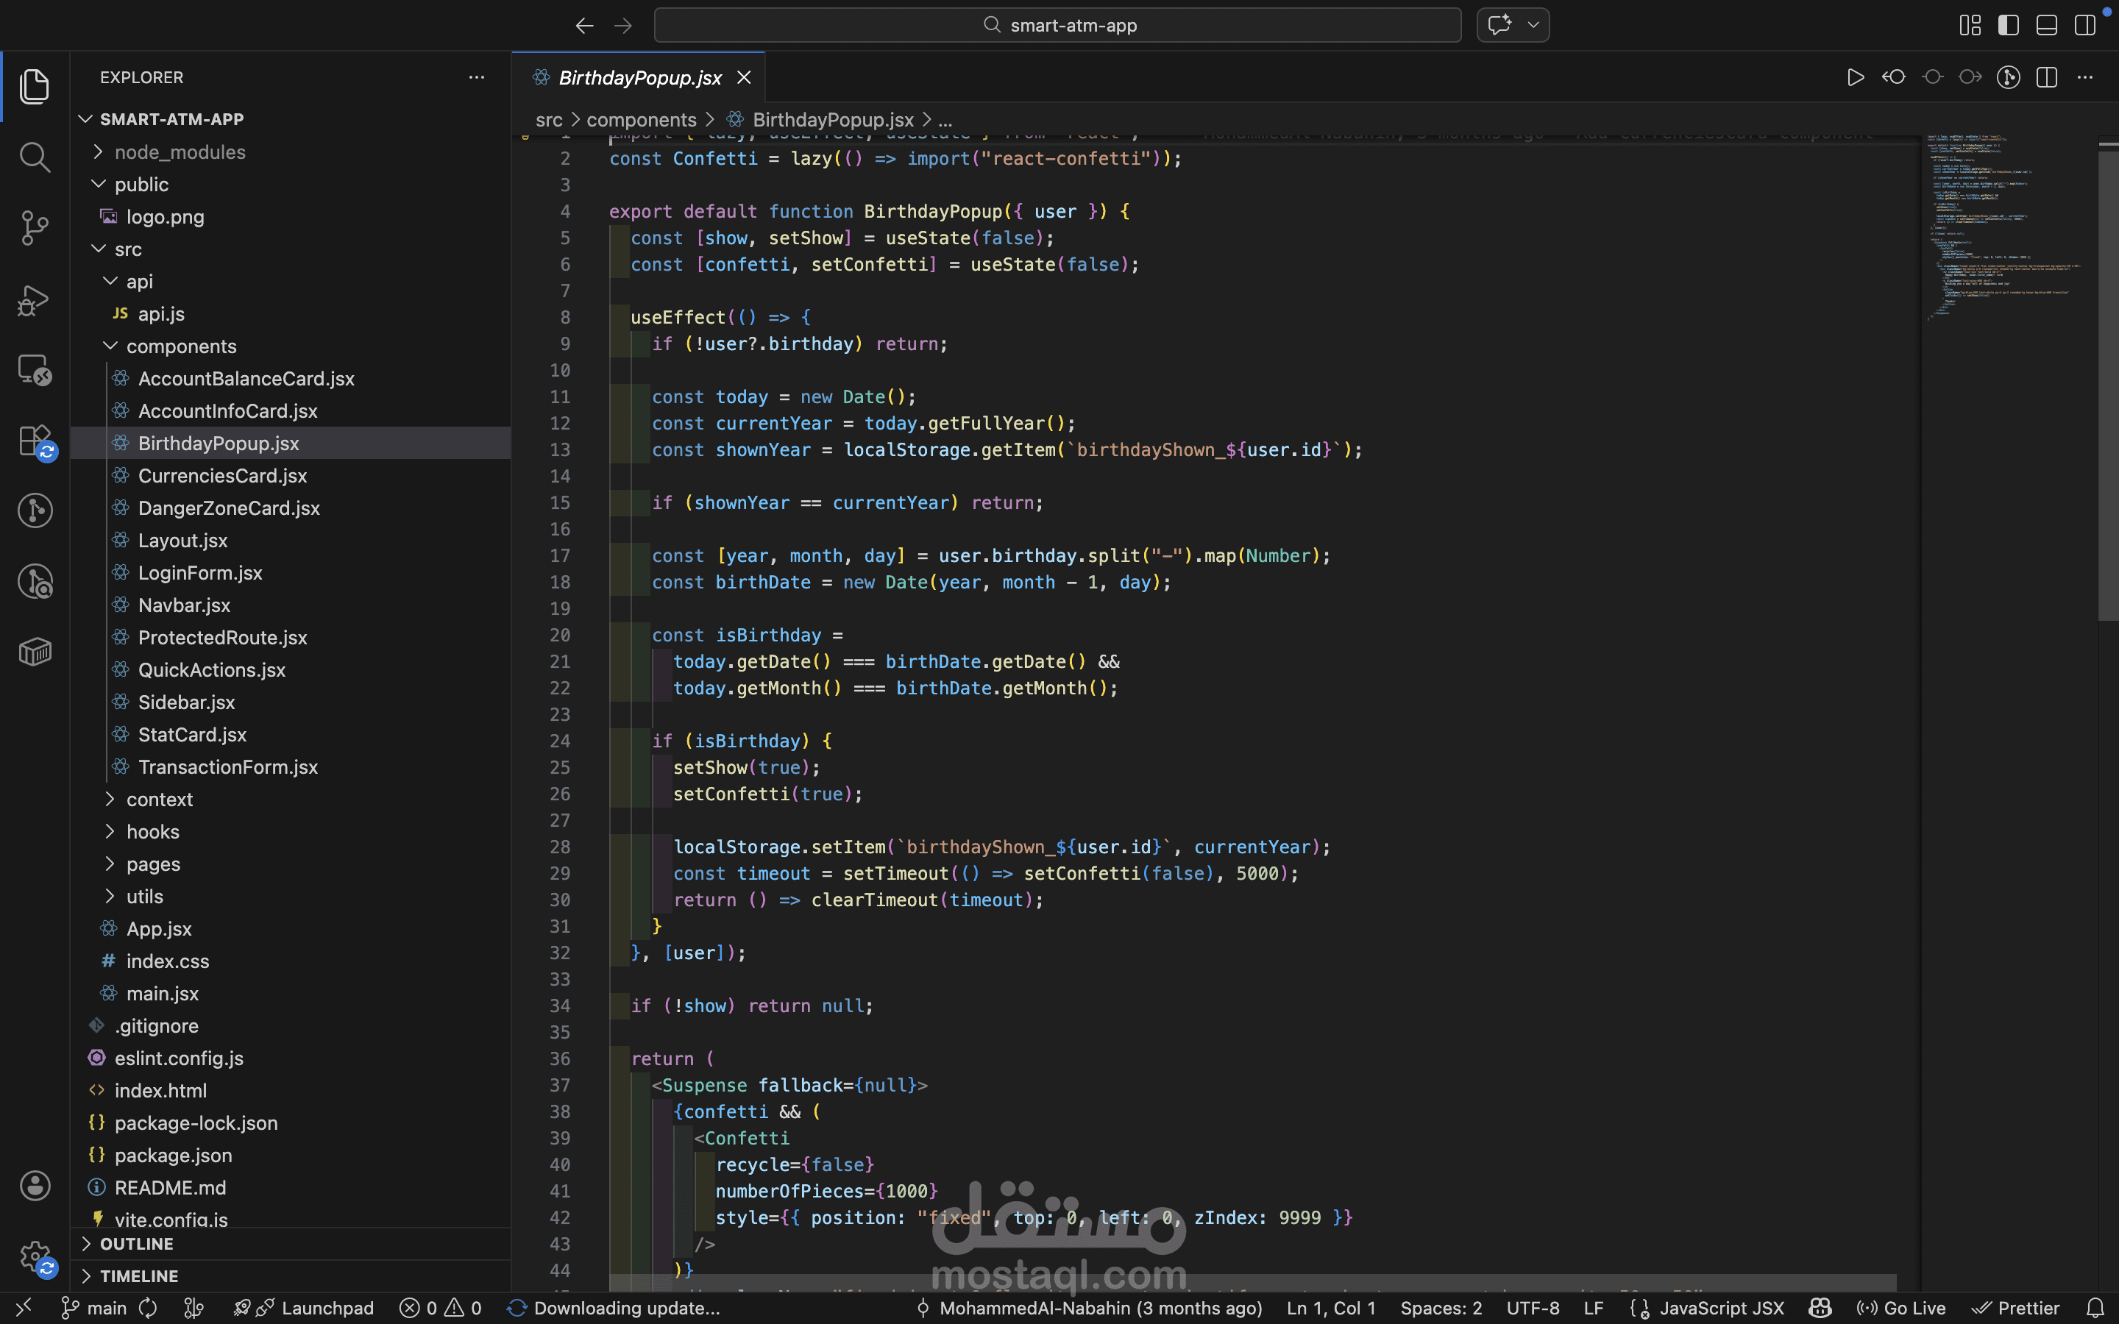Image resolution: width=2119 pixels, height=1324 pixels.
Task: Expand the node_modules folder
Action: (x=180, y=152)
